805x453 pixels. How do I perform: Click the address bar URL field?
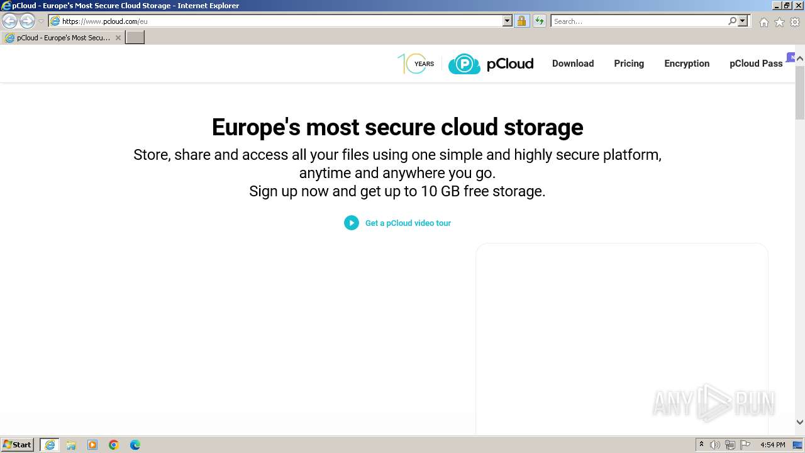275,21
